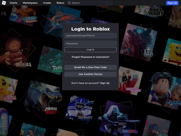Choose Email Me a One-Time Code
The image size is (181, 136).
90,67
